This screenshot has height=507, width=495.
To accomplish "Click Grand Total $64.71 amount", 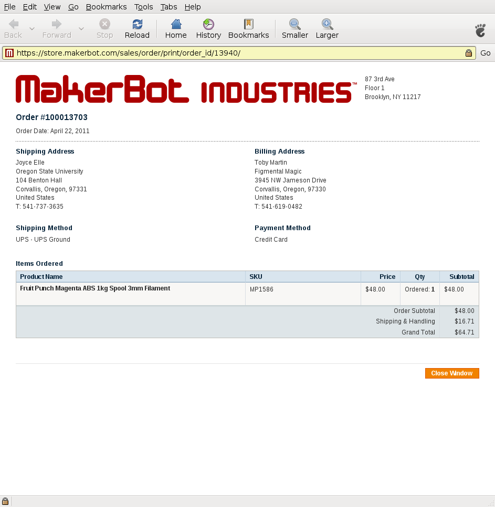I will [464, 332].
